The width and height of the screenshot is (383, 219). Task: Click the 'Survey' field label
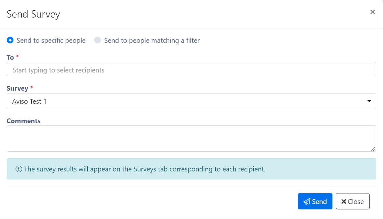click(17, 88)
